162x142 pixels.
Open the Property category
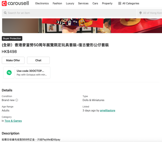tap(107, 4)
